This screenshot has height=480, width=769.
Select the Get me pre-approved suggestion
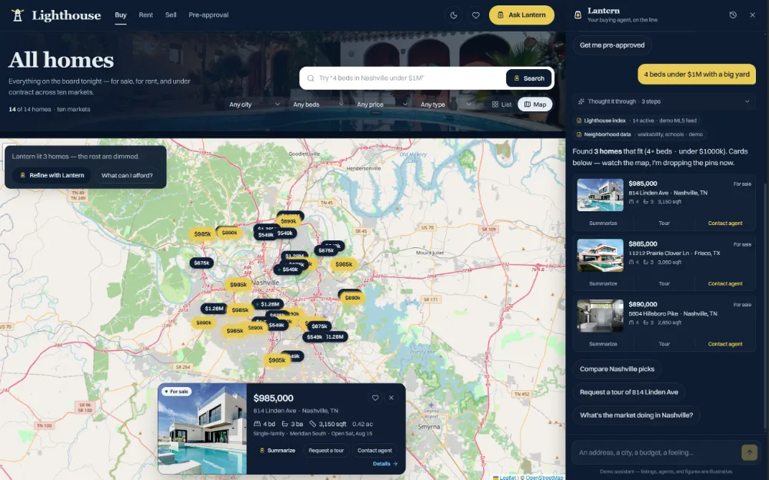tap(612, 45)
